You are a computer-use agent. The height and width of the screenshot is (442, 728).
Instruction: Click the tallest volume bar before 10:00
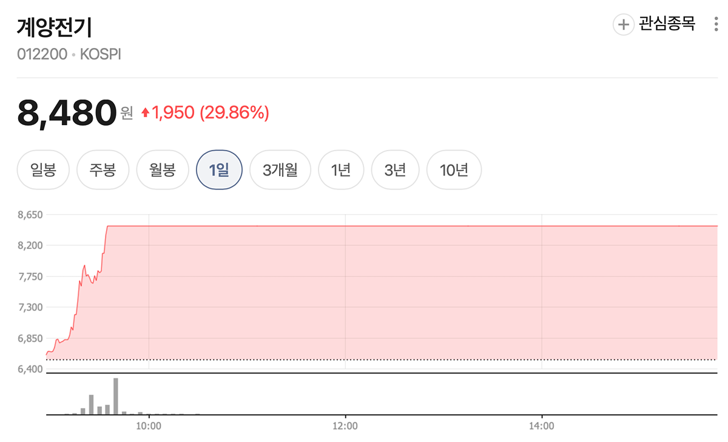point(115,396)
